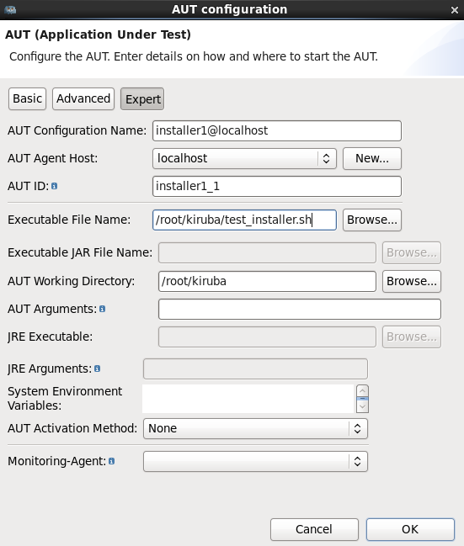Expand the AUT Activation Method dropdown
The height and width of the screenshot is (546, 464).
255,429
